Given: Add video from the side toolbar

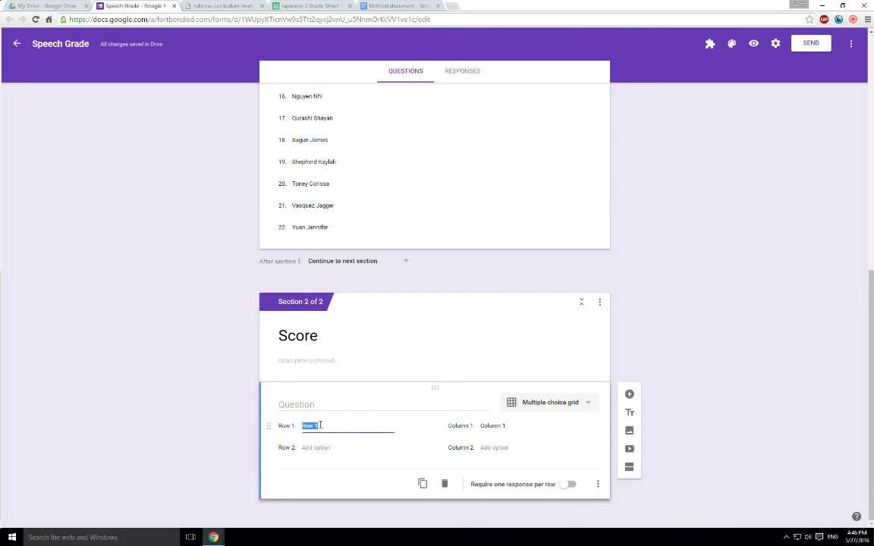Looking at the screenshot, I should (629, 448).
